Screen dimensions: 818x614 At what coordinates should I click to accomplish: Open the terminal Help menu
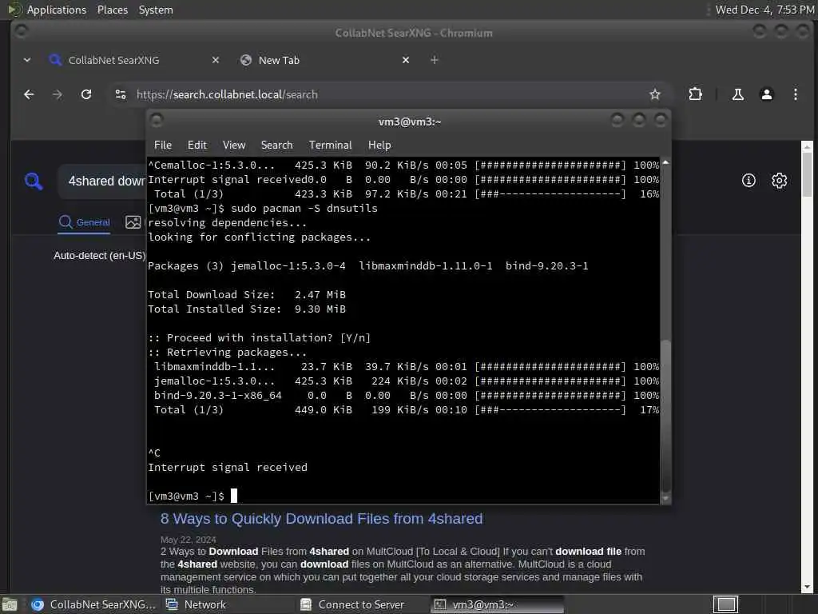point(379,146)
